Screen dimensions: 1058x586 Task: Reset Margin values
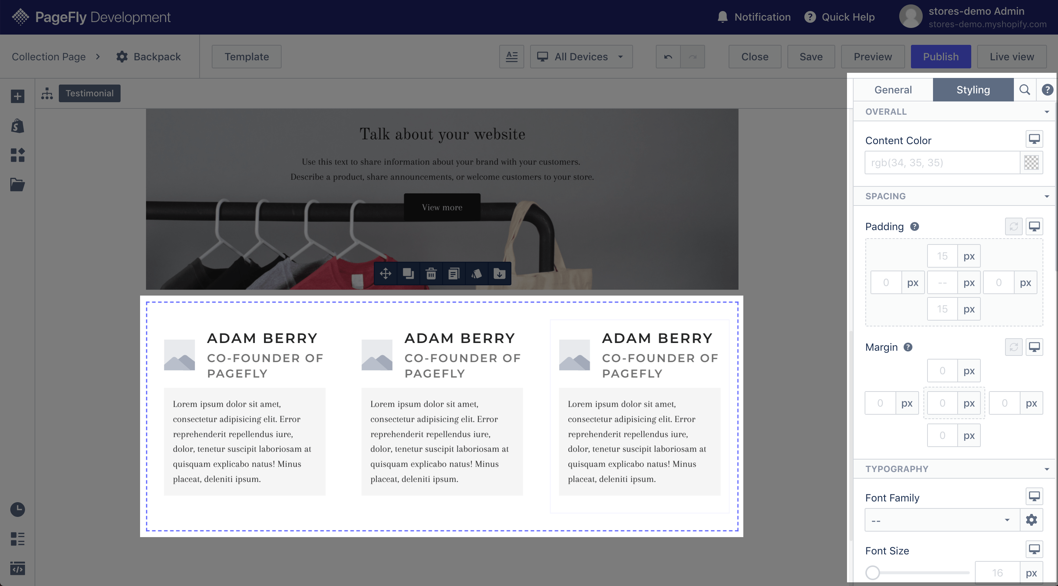[x=1014, y=347]
